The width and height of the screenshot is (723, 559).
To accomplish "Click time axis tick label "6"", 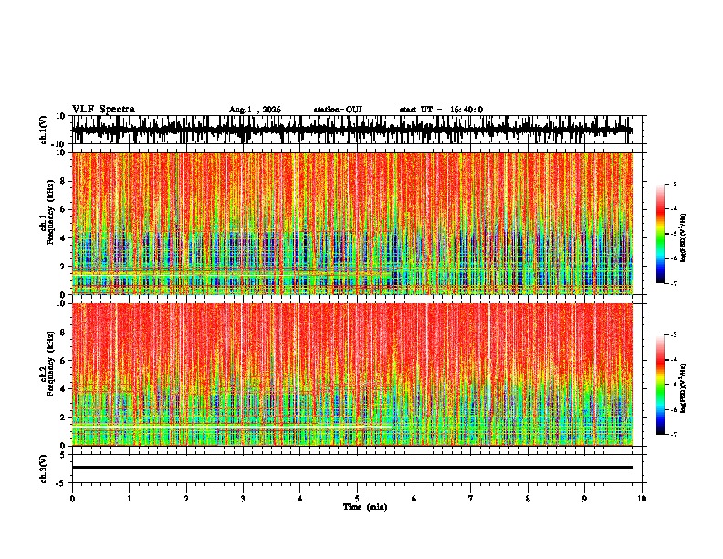I will point(414,499).
